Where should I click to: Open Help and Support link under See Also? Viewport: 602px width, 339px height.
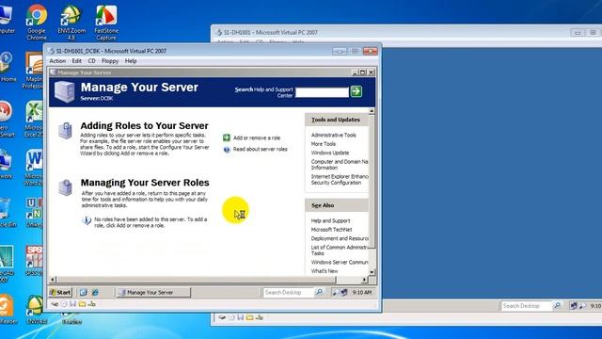[x=330, y=220]
